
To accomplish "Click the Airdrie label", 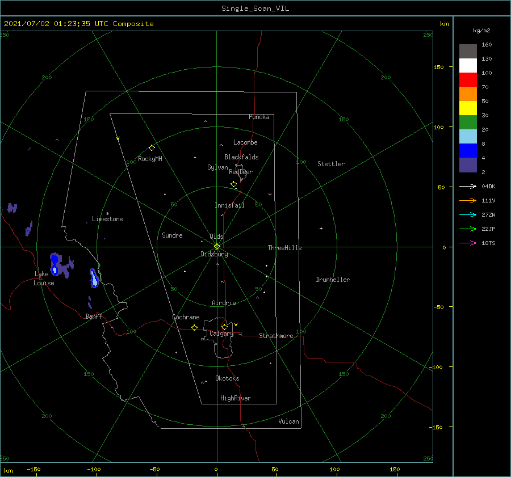I will 224,303.
